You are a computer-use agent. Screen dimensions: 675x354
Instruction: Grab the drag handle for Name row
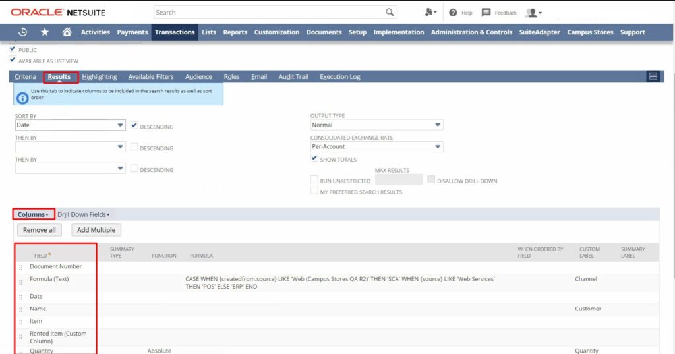[20, 310]
